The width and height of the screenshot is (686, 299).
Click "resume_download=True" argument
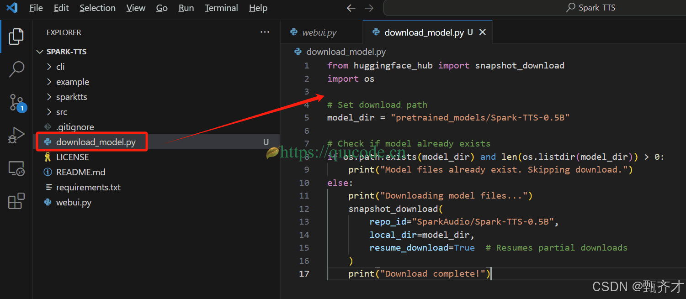tap(422, 248)
